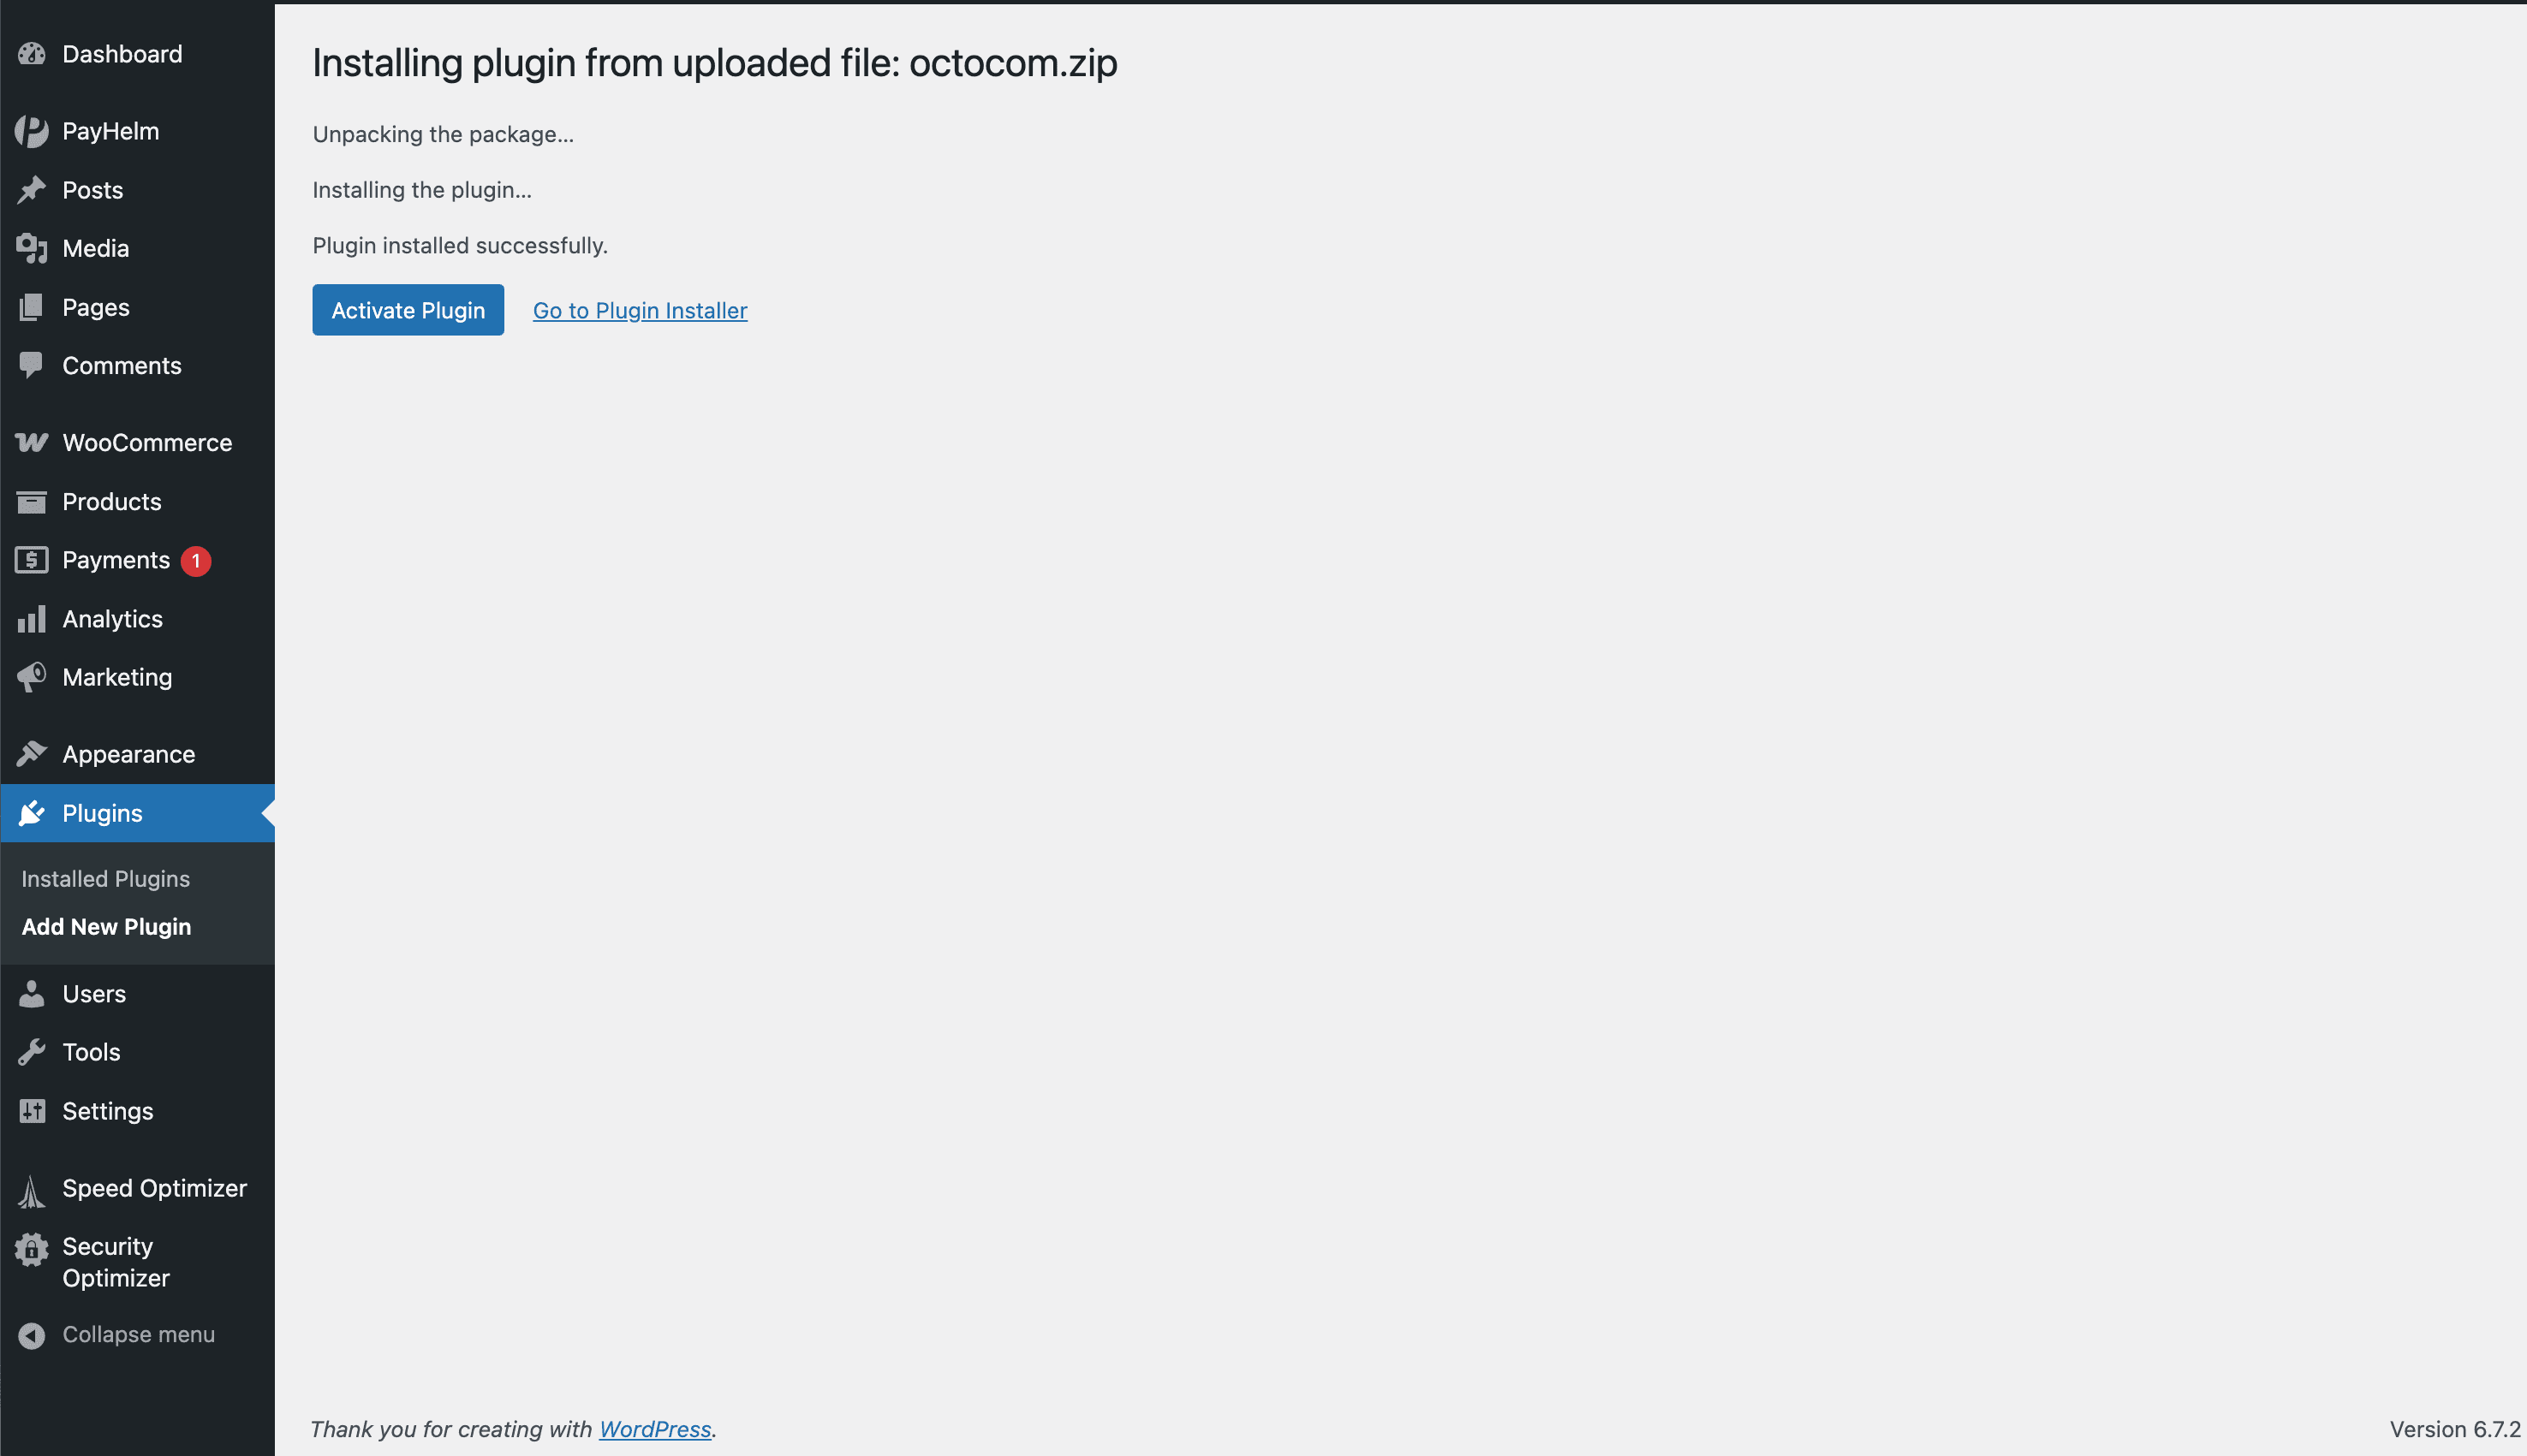Open the Users menu item
This screenshot has height=1456, width=2527.
[94, 994]
